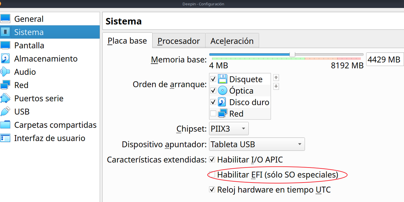The height and width of the screenshot is (202, 404).
Task: Toggle Habilitar I/O APIC checkbox
Action: click(x=212, y=160)
